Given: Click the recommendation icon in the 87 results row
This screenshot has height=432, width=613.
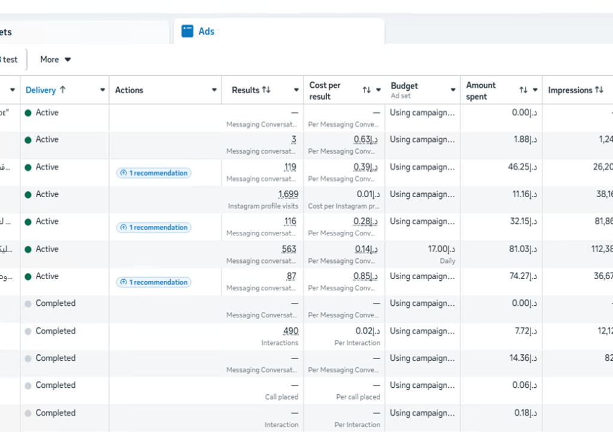Looking at the screenshot, I should [x=123, y=282].
